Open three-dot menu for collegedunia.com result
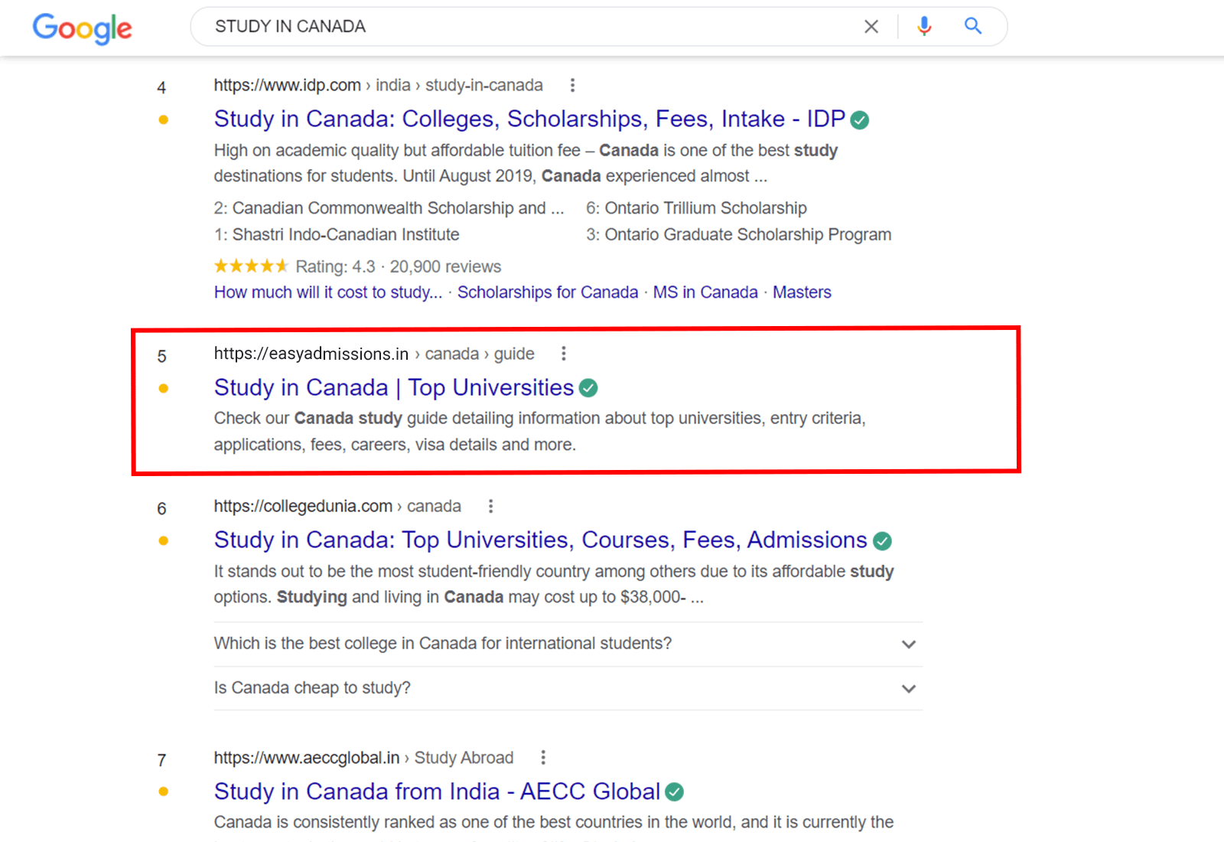1224x842 pixels. click(x=491, y=506)
